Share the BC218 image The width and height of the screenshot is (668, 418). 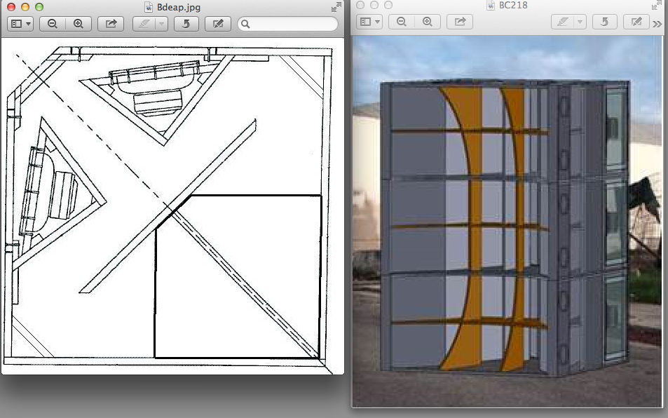coord(460,21)
